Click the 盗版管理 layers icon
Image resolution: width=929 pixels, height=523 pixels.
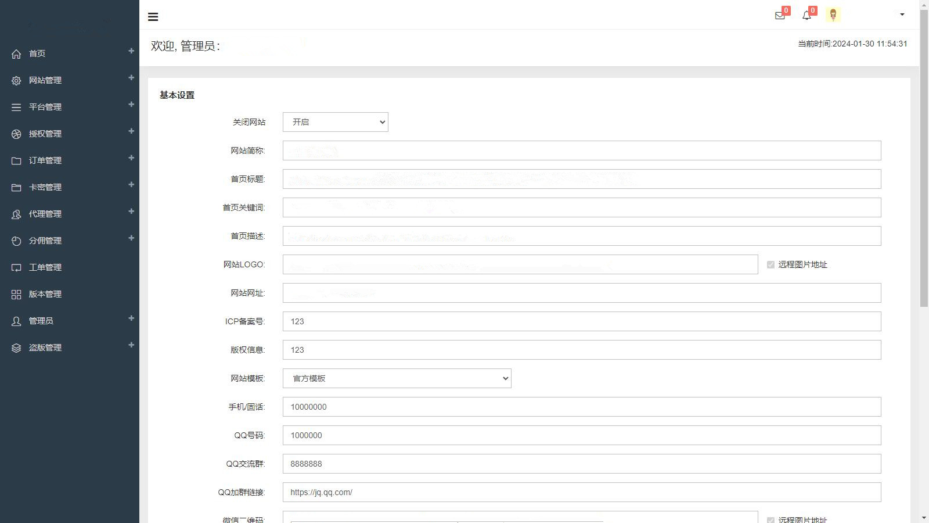(x=16, y=348)
